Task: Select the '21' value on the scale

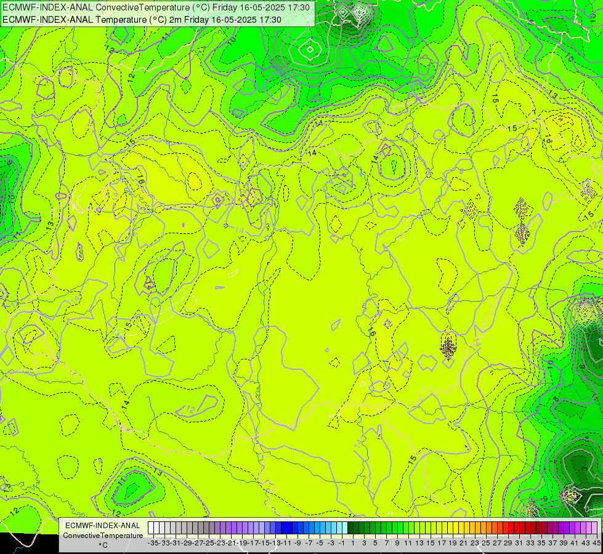Action: [463, 543]
